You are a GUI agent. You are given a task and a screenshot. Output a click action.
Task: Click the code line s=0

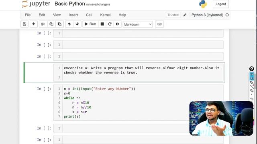(x=67, y=93)
